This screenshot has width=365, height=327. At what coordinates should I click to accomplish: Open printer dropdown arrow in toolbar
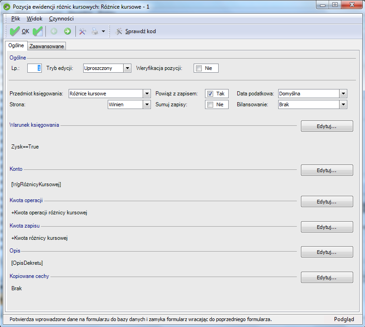pyautogui.click(x=103, y=31)
